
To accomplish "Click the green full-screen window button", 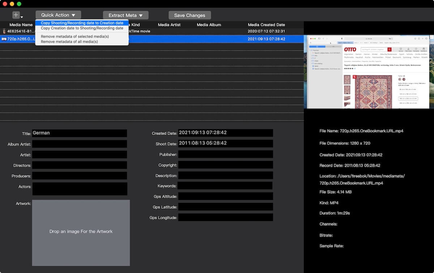I will [x=19, y=4].
